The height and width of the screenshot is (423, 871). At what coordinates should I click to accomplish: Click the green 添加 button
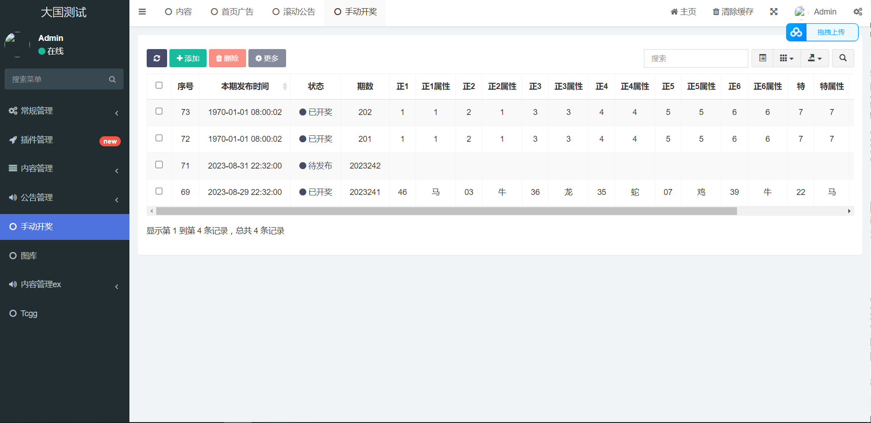(x=188, y=58)
